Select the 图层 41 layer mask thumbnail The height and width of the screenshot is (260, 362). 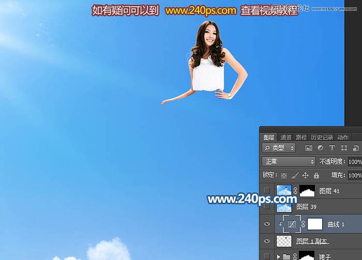(308, 191)
